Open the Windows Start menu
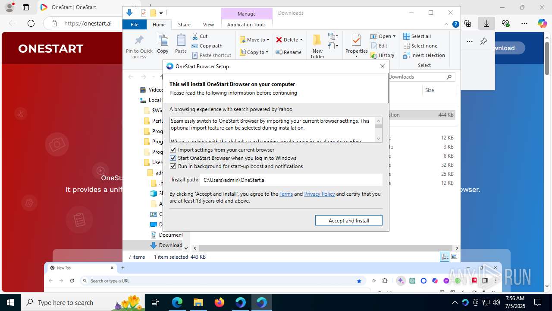The image size is (552, 311). [x=10, y=302]
